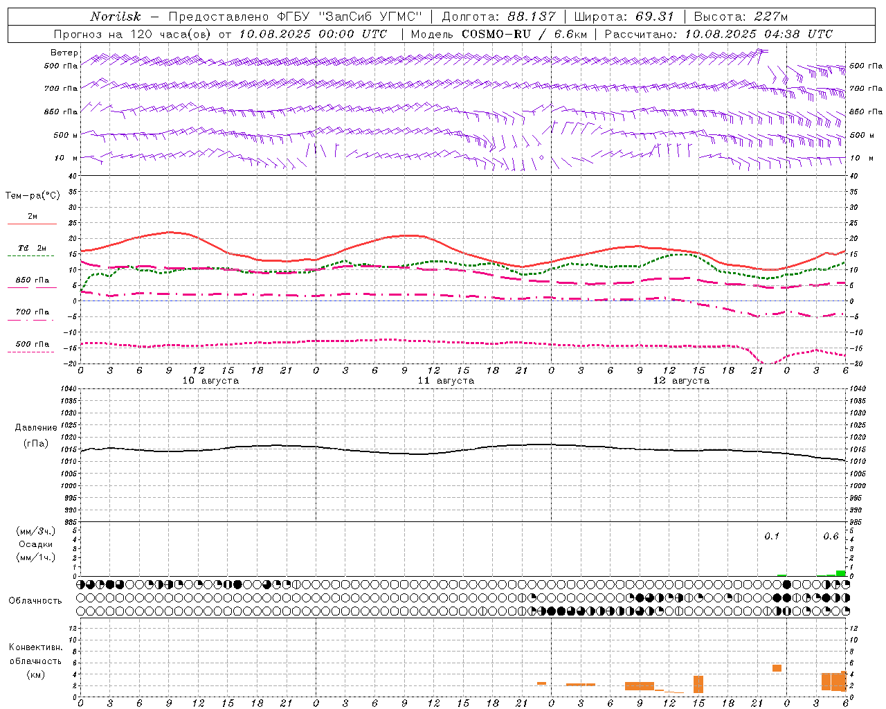Click the orange convective bar at 15 h on 12 августа
The image size is (886, 709).
(698, 684)
